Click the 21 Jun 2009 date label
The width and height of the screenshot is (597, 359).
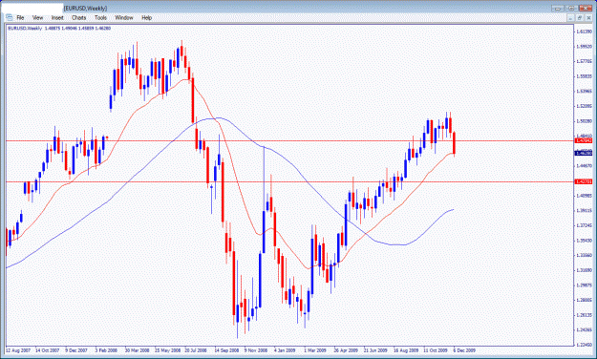pyautogui.click(x=375, y=350)
